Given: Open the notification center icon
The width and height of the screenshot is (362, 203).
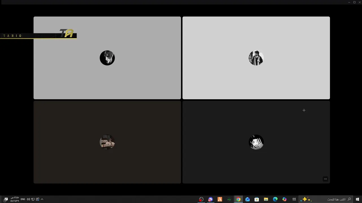Looking at the screenshot, I should coord(6,199).
